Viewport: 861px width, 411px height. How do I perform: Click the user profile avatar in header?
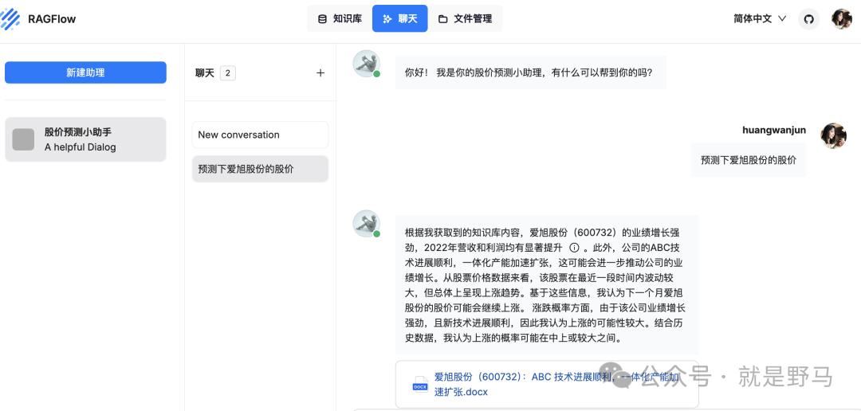coord(842,18)
